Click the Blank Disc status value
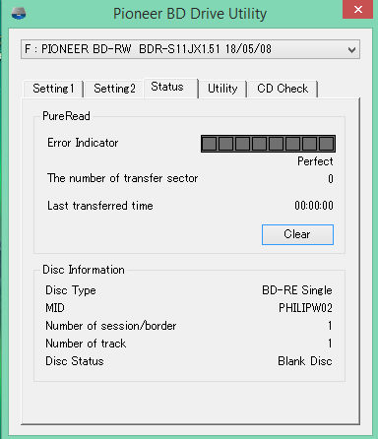The width and height of the screenshot is (378, 439). tap(305, 361)
